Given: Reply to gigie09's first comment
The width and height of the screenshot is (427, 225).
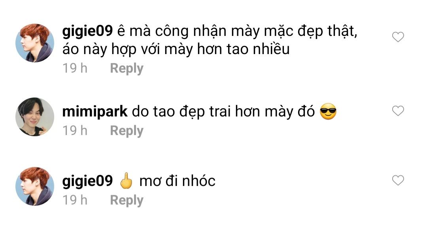Looking at the screenshot, I should click(x=127, y=68).
